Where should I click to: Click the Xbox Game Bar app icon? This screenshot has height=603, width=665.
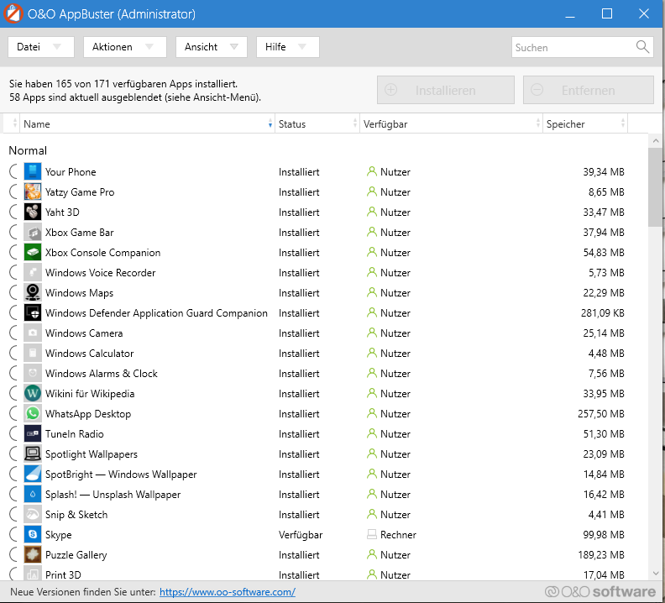click(x=33, y=232)
